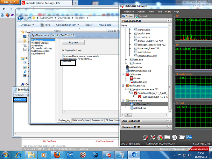Click the Stop test button
The image size is (212, 159).
[73, 42]
